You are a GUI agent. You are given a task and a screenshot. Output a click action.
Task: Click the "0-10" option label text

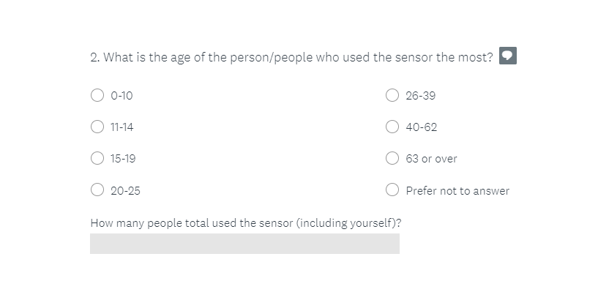click(122, 96)
